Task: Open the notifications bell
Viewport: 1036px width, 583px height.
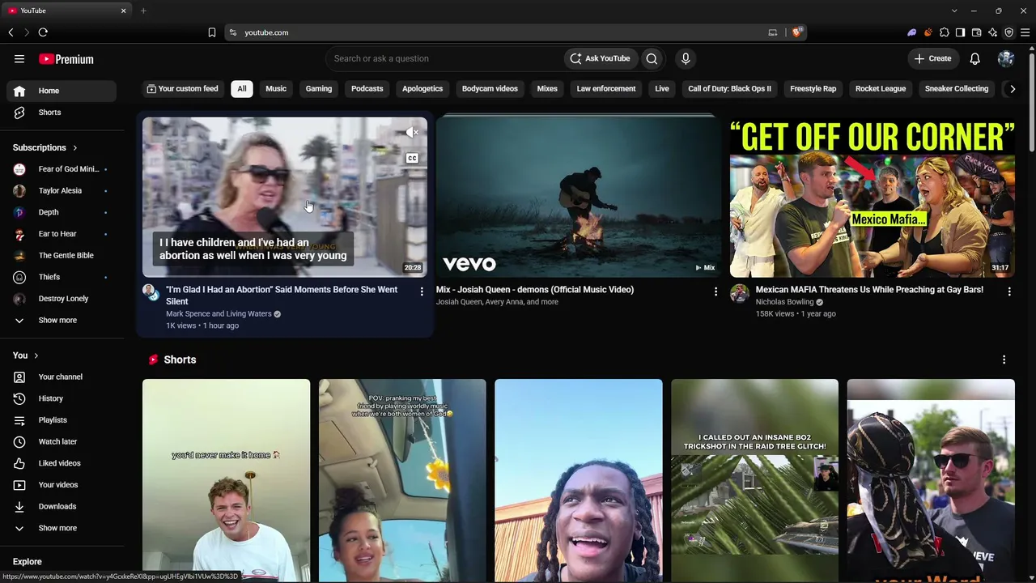Action: coord(975,58)
